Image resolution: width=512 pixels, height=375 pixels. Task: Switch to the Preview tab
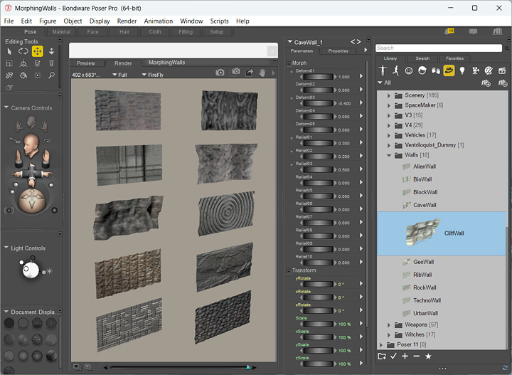tap(86, 63)
